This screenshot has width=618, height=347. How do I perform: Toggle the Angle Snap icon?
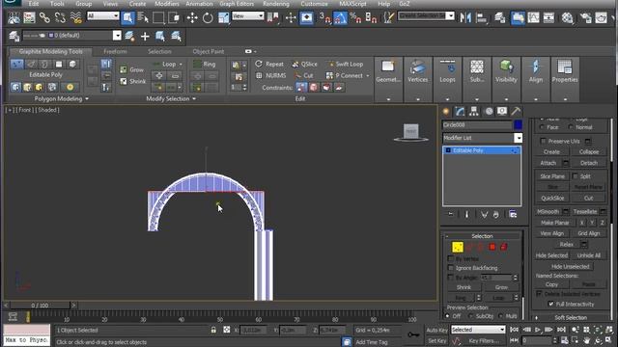340,17
